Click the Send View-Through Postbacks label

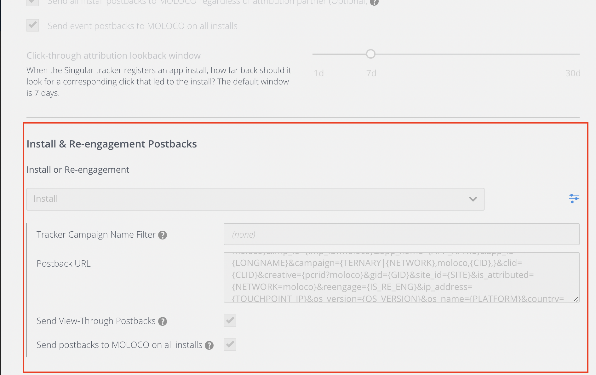(96, 321)
